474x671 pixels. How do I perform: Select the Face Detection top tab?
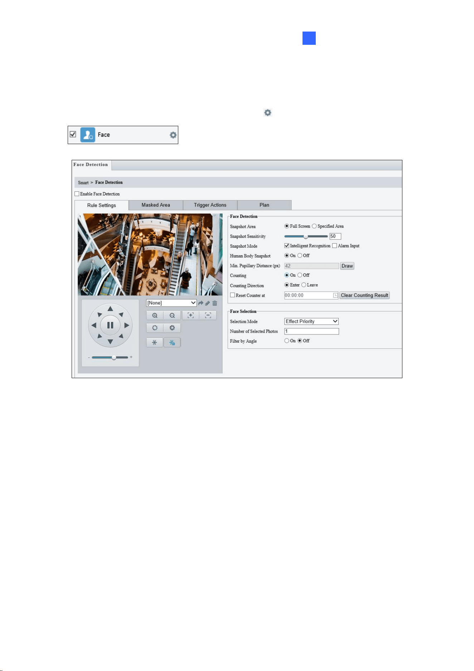tap(91, 165)
